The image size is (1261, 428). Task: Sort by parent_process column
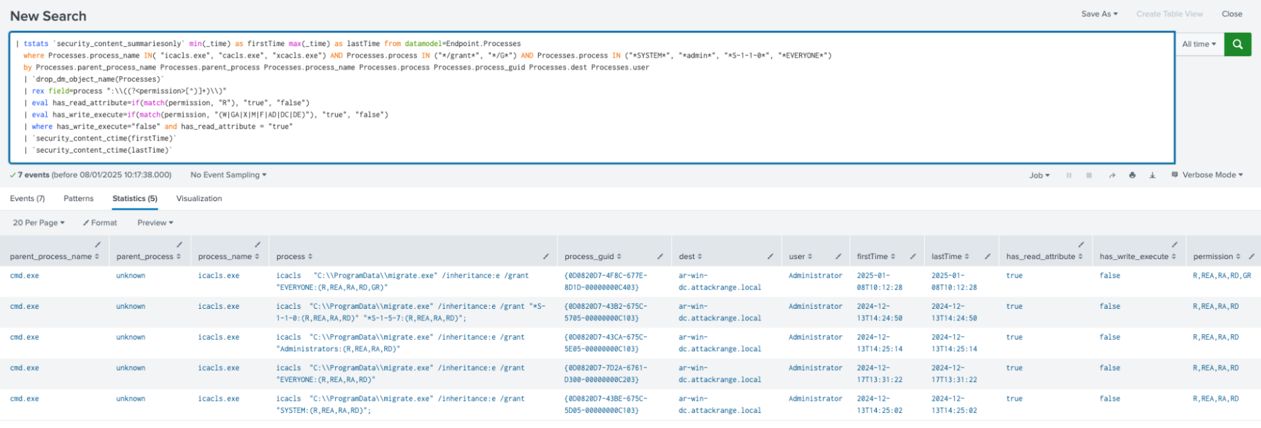(x=149, y=257)
